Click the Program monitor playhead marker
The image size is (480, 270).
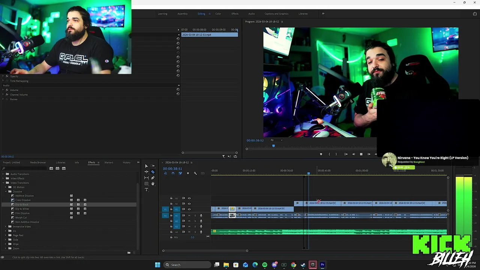(x=273, y=145)
